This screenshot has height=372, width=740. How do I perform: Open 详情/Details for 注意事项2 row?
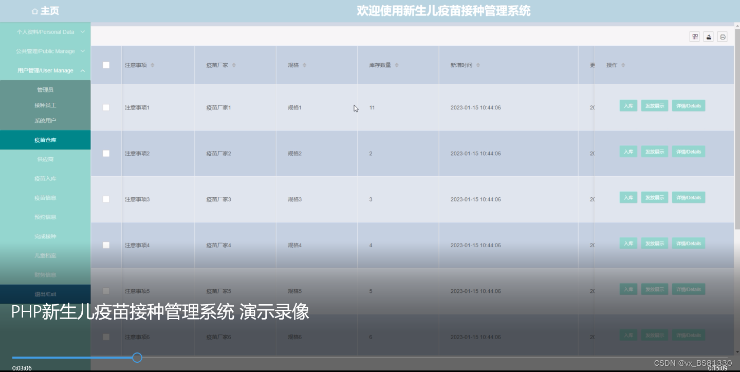pos(689,152)
